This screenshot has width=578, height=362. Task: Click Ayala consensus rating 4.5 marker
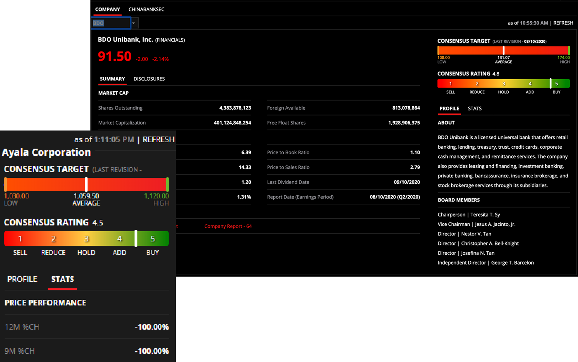pyautogui.click(x=136, y=238)
